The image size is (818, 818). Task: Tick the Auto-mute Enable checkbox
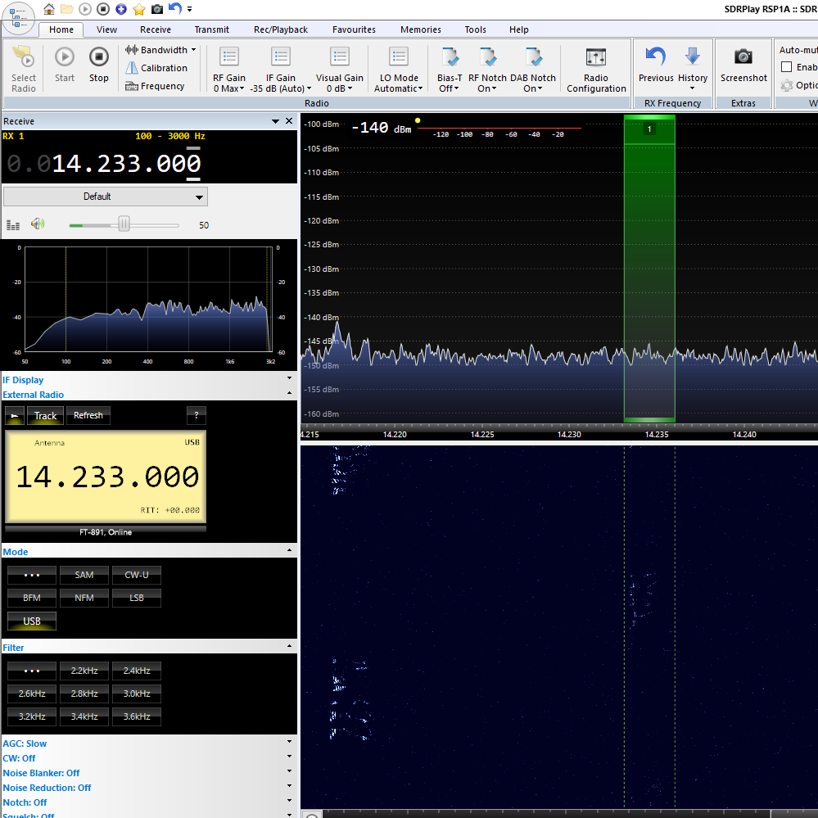787,67
